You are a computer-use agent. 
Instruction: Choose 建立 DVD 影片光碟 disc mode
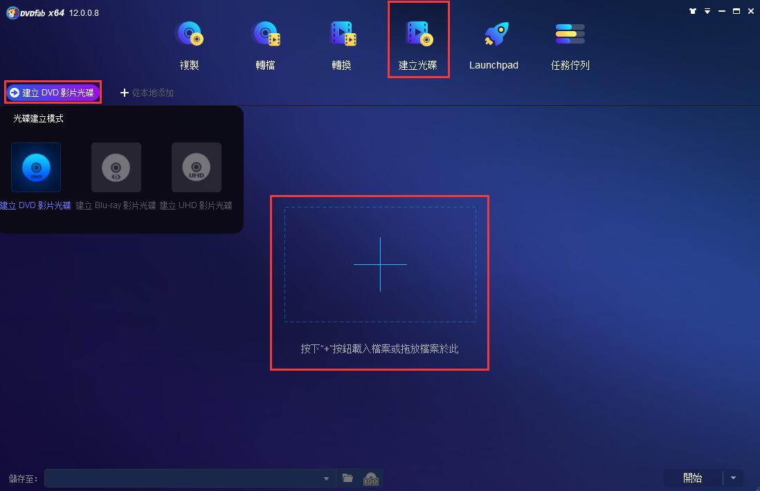point(36,167)
